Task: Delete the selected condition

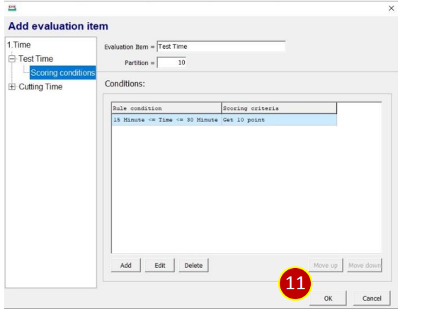Action: tap(193, 265)
